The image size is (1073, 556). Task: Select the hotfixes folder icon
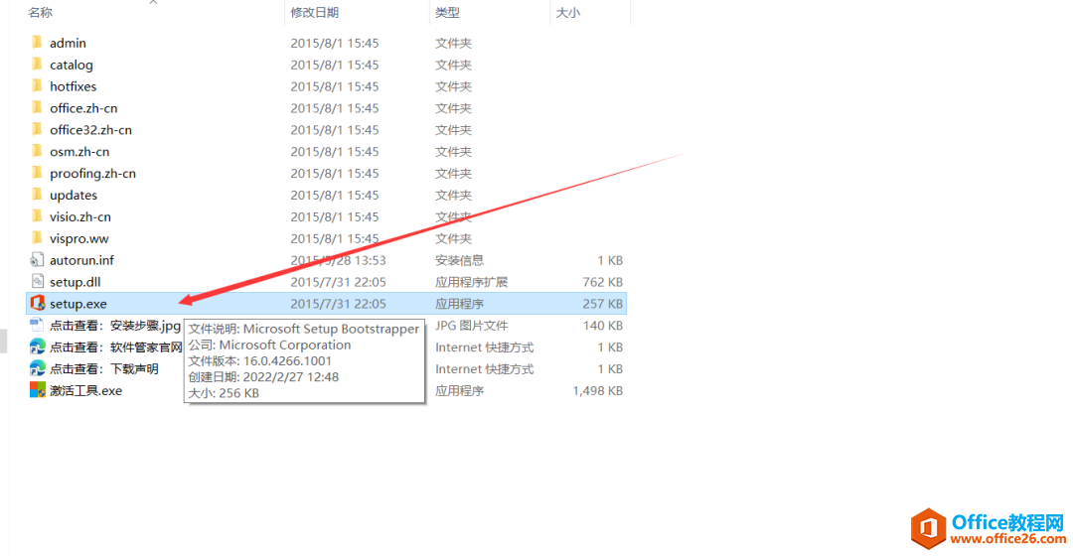click(37, 86)
